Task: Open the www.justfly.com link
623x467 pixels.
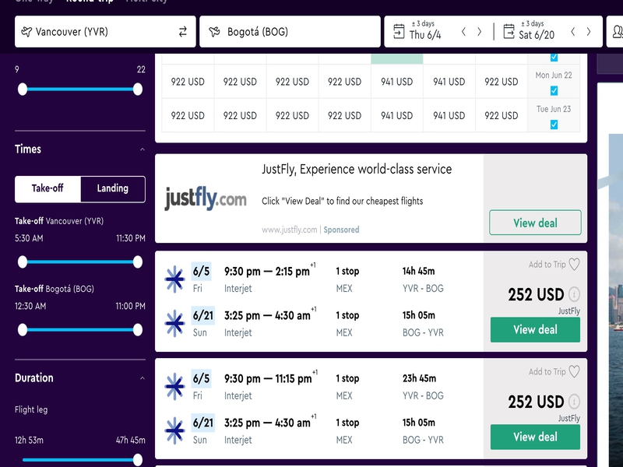Action: tap(289, 230)
